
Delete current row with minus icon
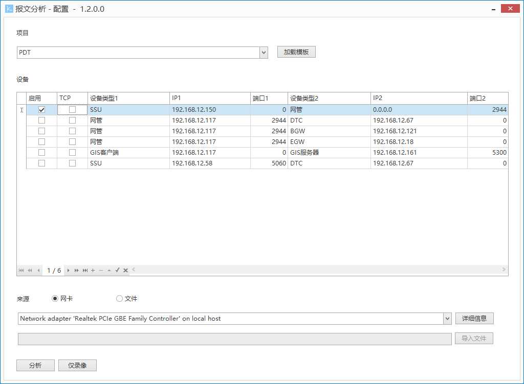[101, 270]
